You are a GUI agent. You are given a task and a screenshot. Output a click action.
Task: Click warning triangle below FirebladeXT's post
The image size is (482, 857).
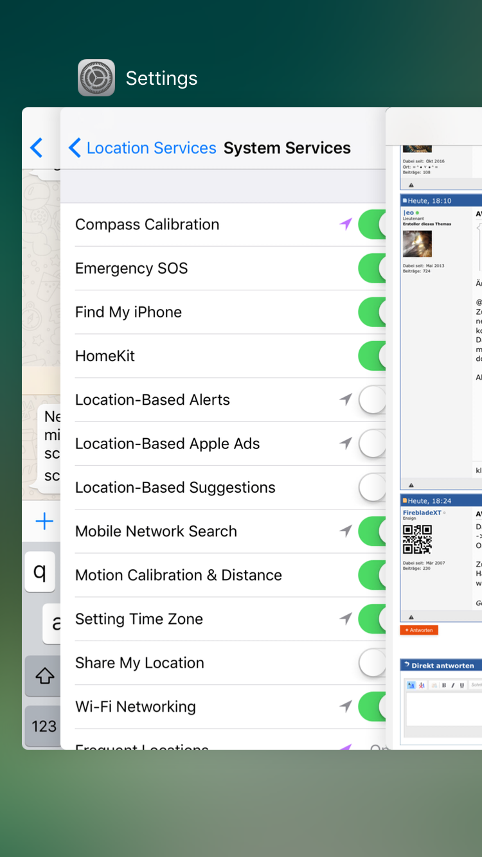point(411,617)
